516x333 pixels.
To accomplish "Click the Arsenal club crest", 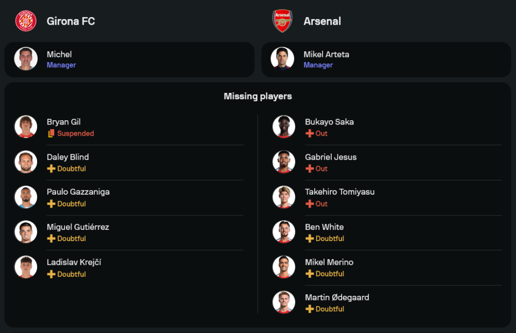I will 282,21.
